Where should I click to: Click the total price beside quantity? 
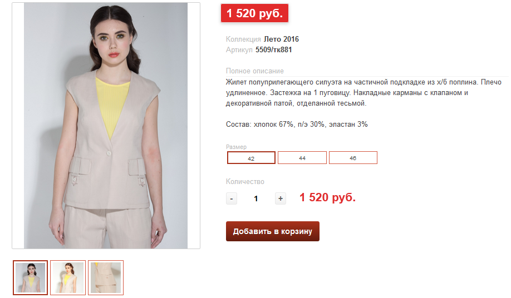coord(327,197)
